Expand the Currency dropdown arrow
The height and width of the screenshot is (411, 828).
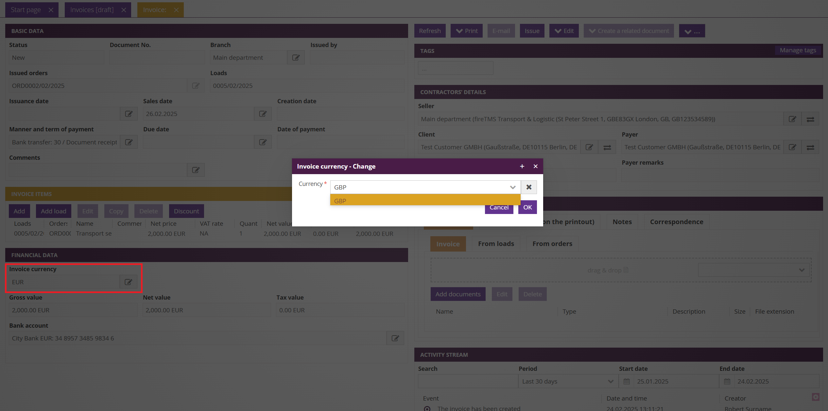point(513,187)
